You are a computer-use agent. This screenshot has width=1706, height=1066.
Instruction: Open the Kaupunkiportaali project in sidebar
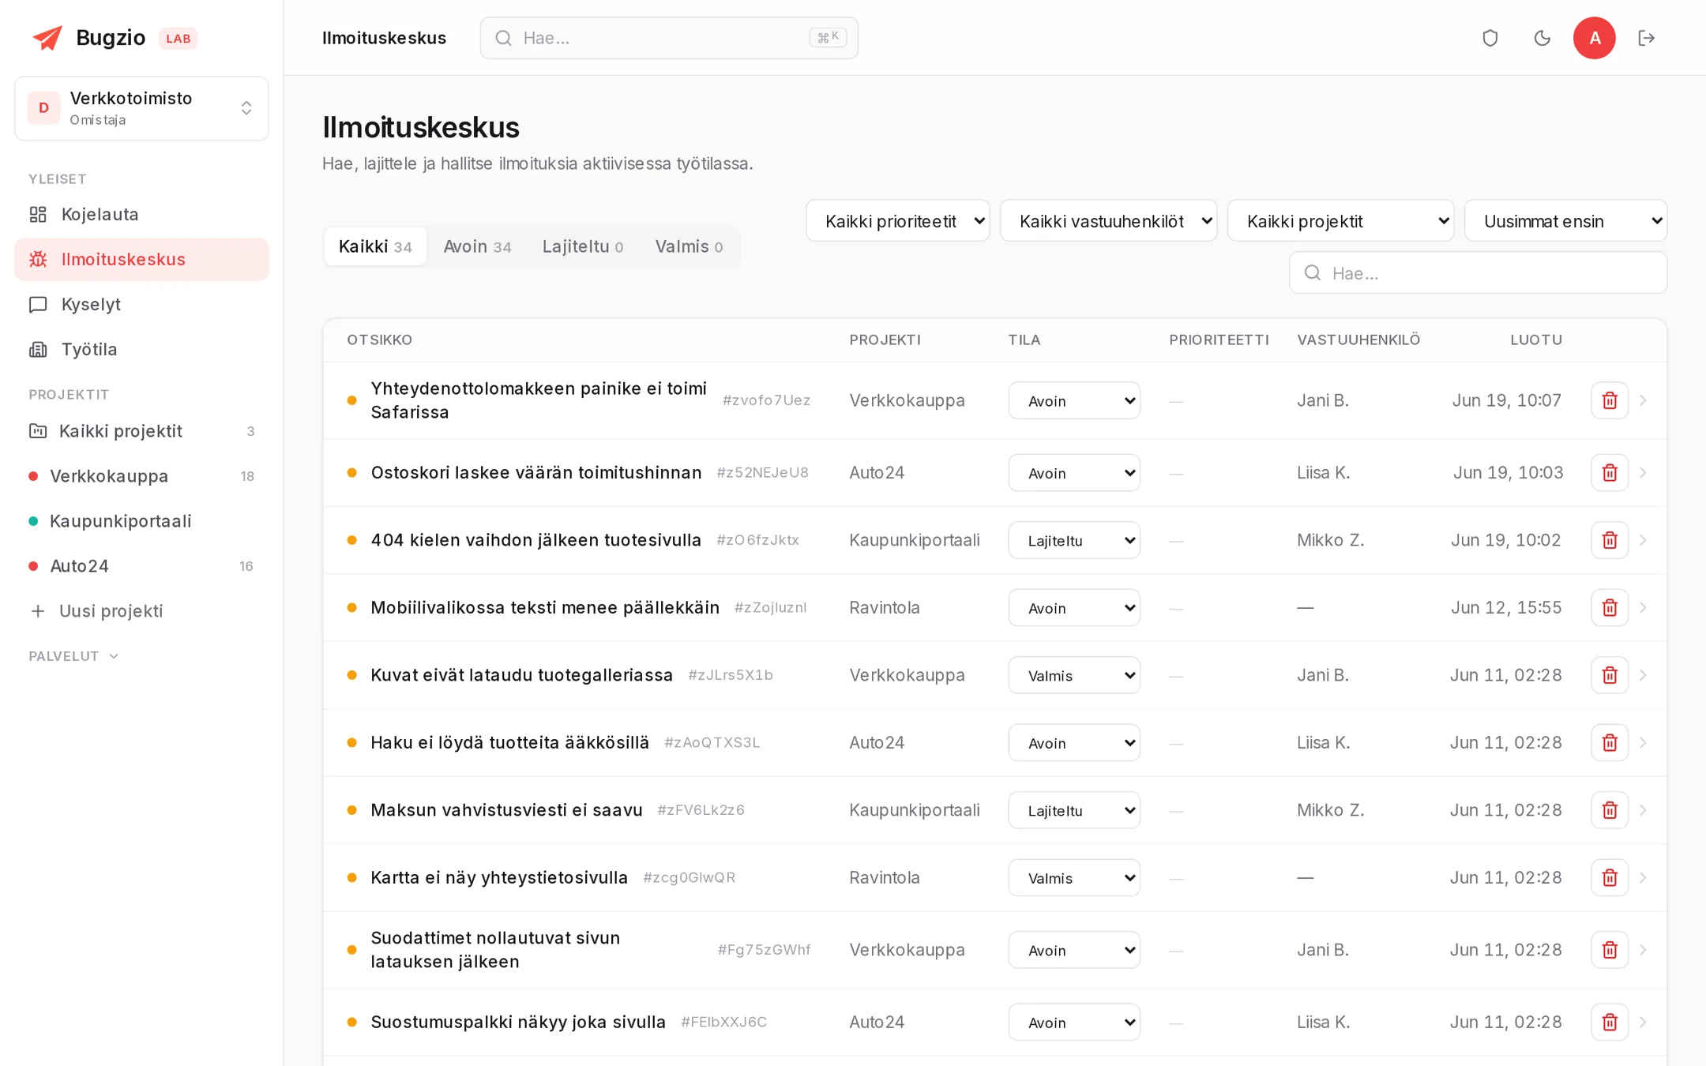[x=141, y=521]
